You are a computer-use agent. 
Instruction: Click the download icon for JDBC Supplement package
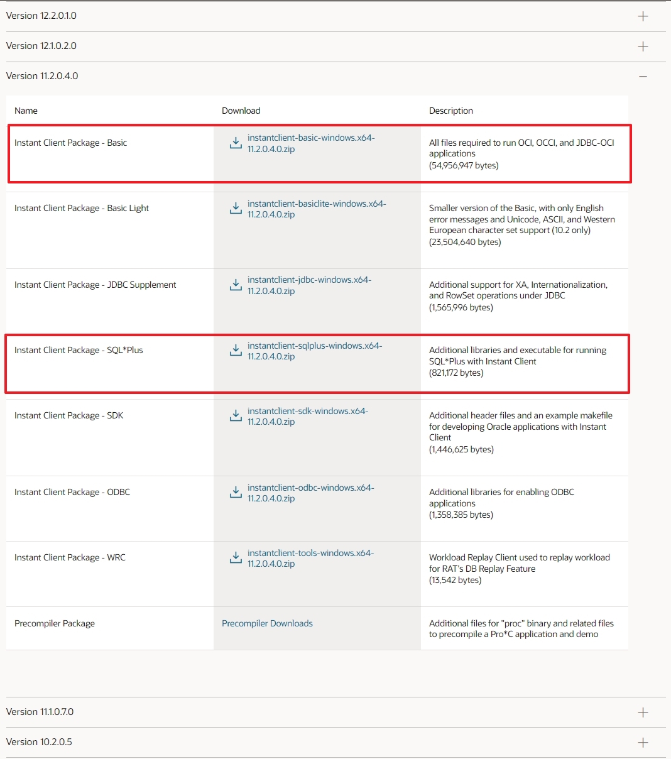pyautogui.click(x=235, y=285)
